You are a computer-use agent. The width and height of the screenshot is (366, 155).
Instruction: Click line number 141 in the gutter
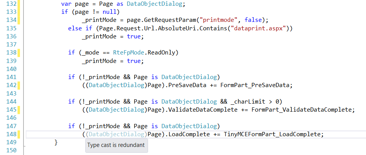(x=12, y=77)
